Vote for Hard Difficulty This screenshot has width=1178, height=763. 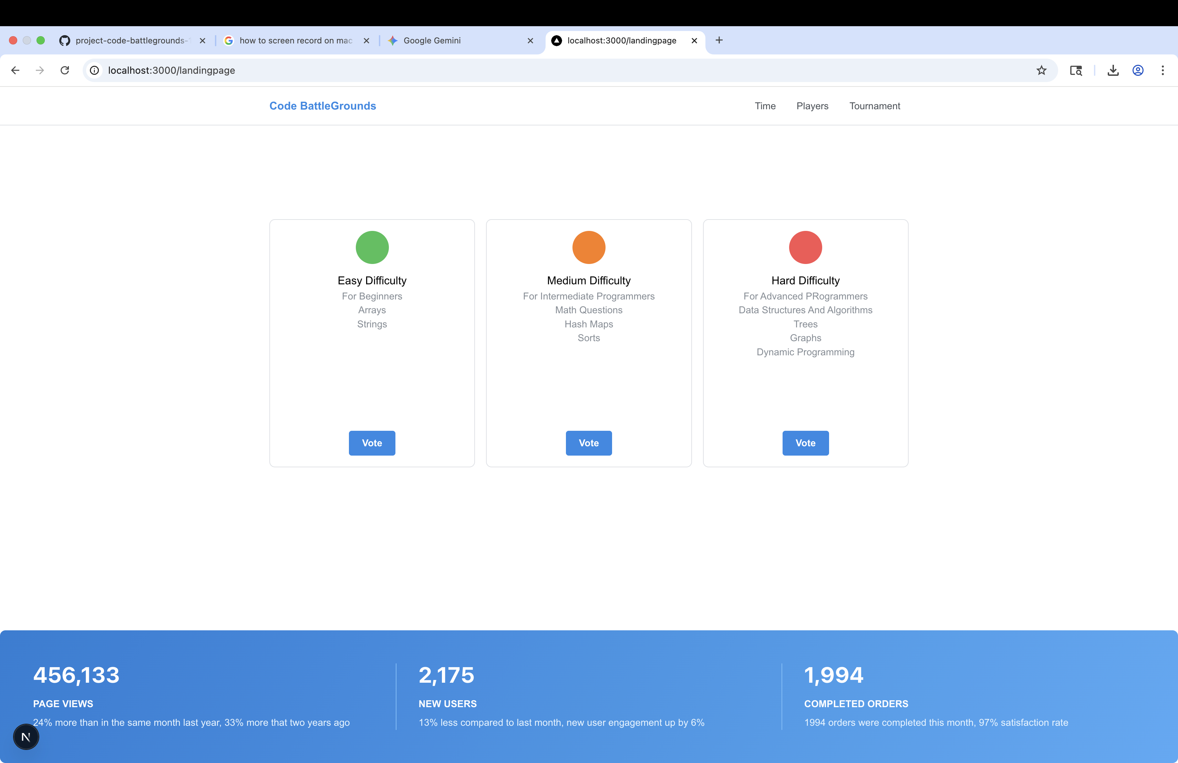point(805,442)
